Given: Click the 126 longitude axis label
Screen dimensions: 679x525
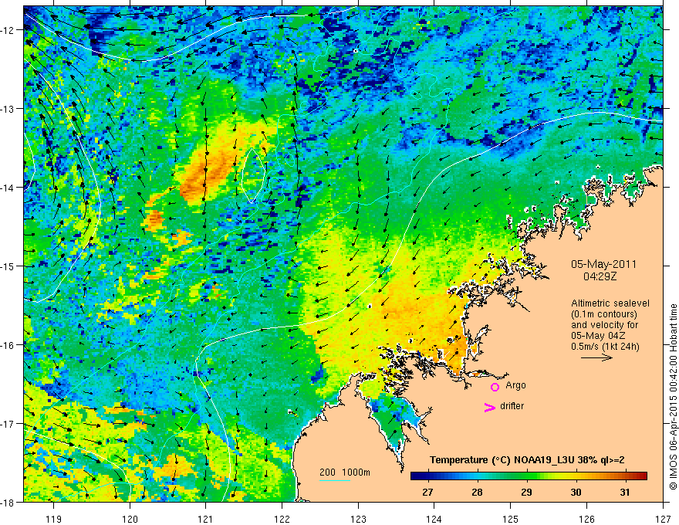Looking at the screenshot, I should pos(586,519).
